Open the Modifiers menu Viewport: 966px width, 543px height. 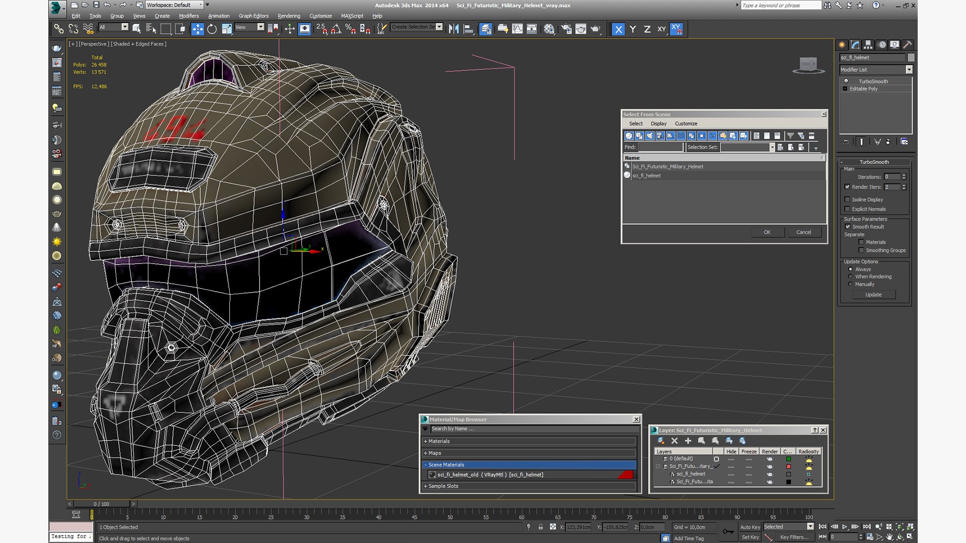point(189,16)
